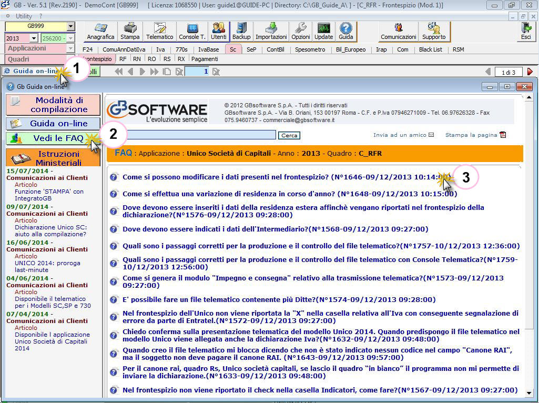The width and height of the screenshot is (539, 403).
Task: Click the Stampa la pagina link
Action: 471,135
